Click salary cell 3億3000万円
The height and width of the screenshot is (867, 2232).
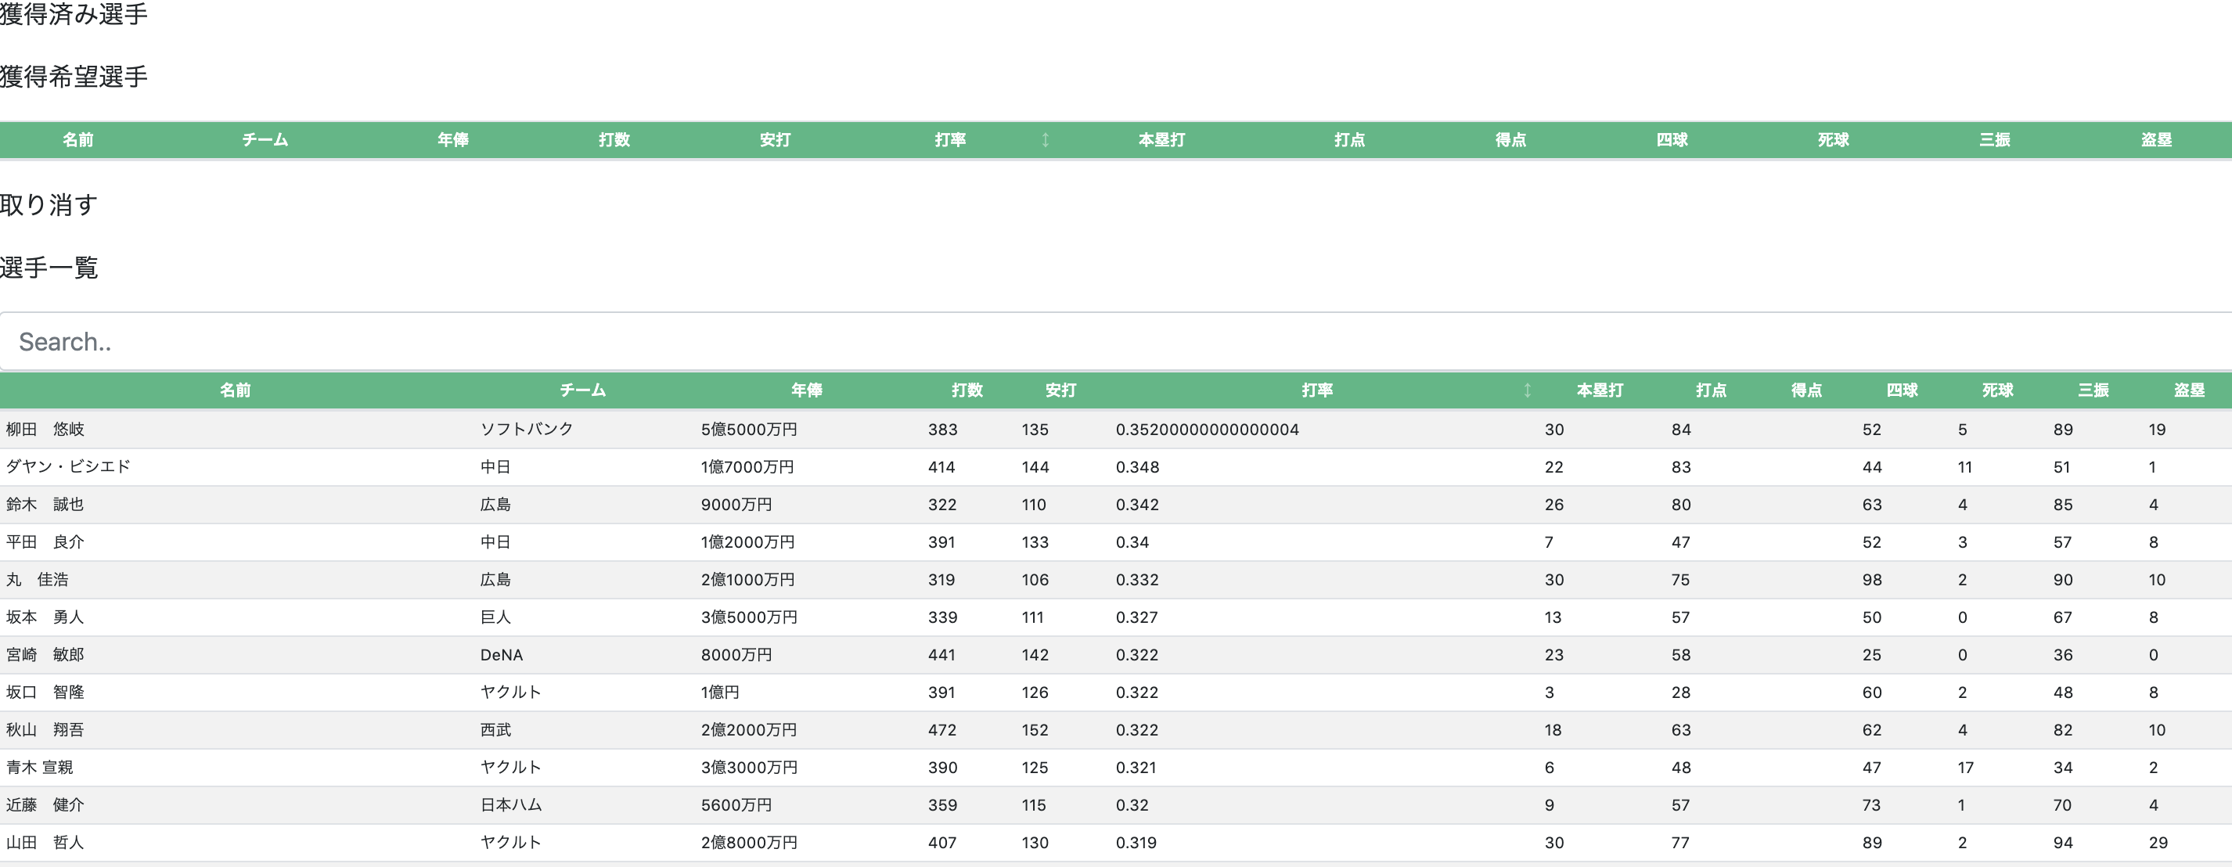click(750, 768)
